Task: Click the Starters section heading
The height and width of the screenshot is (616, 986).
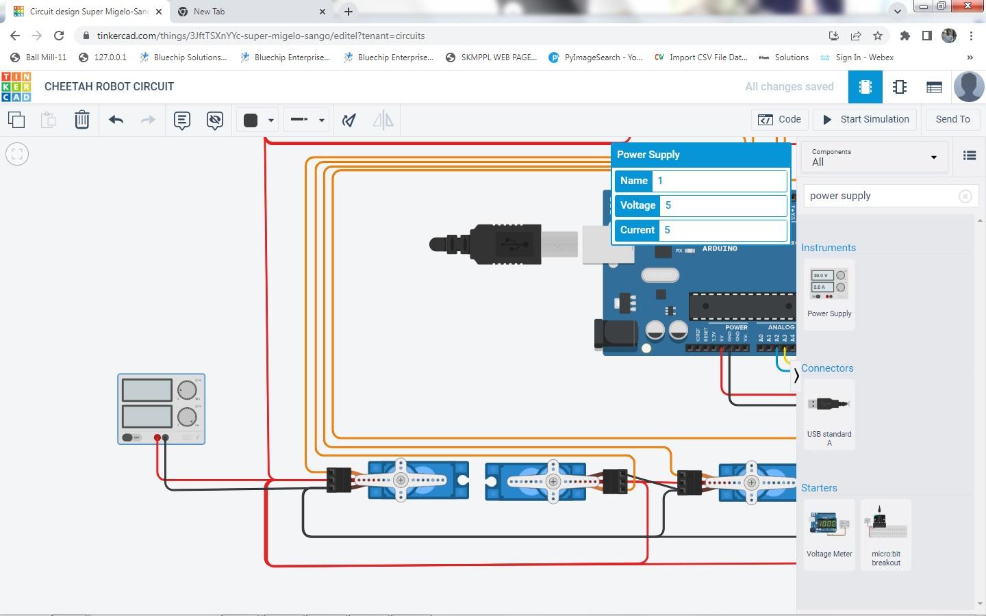Action: [x=819, y=488]
